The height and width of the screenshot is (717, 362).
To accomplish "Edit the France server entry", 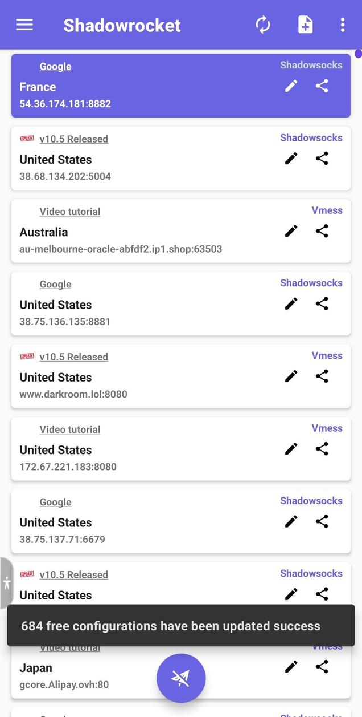I will (x=291, y=86).
